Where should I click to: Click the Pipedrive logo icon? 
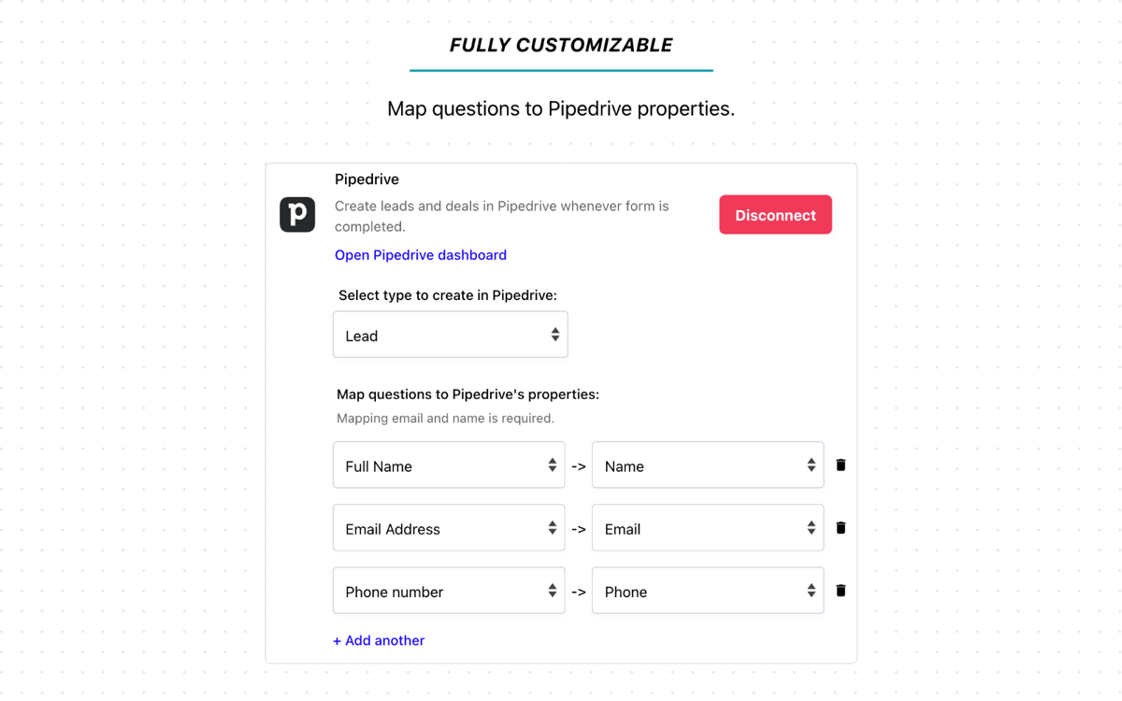[x=297, y=214]
